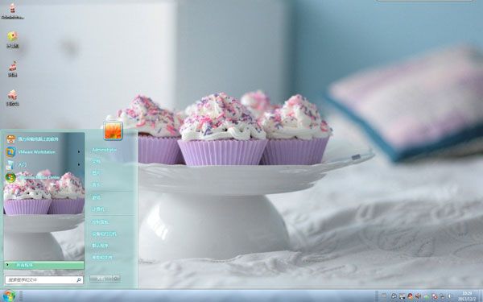Open Documents (文档) from Start menu
The width and height of the screenshot is (483, 302).
coord(96,161)
